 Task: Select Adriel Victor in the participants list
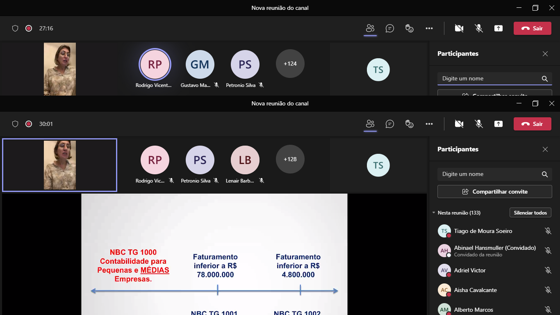click(470, 270)
